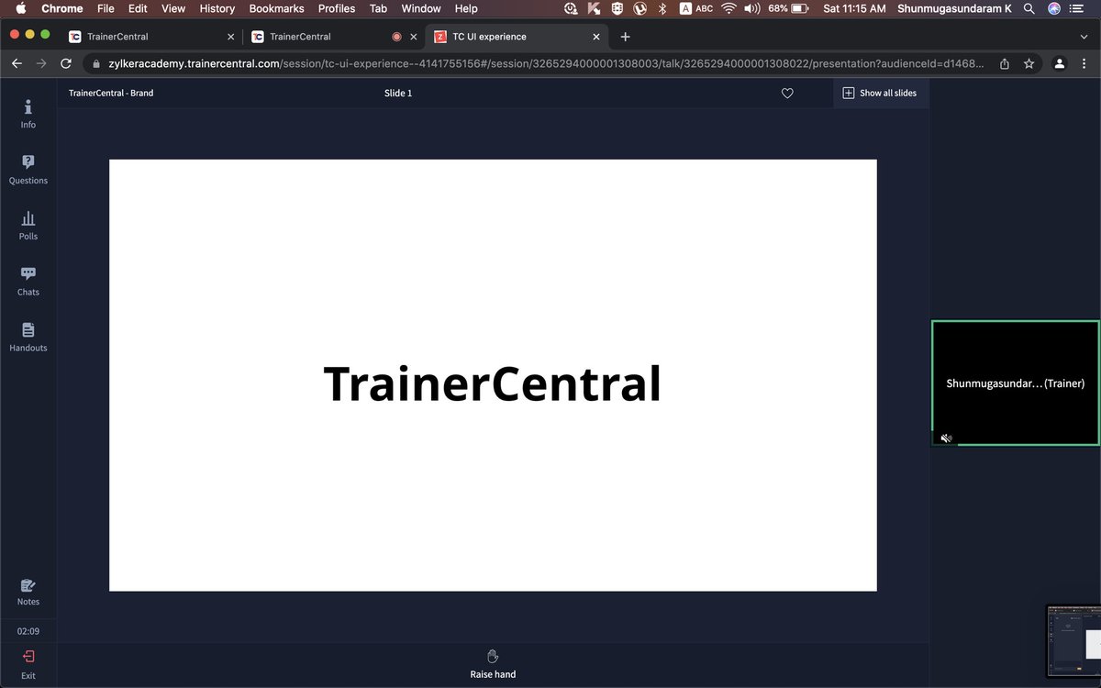Open the Apple menu

tap(20, 8)
